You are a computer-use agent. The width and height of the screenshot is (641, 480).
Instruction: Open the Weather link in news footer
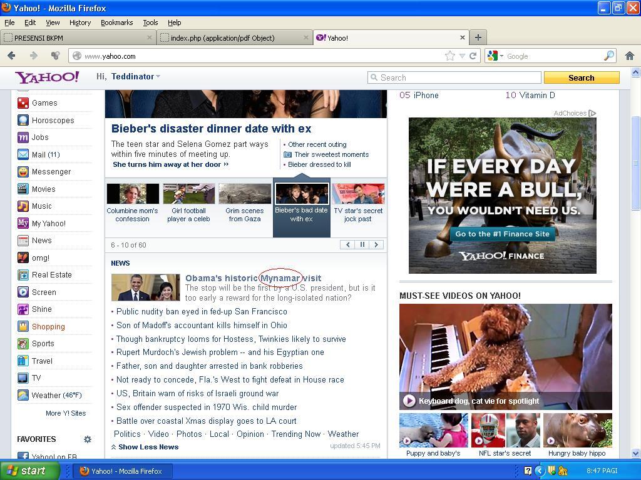pyautogui.click(x=343, y=434)
